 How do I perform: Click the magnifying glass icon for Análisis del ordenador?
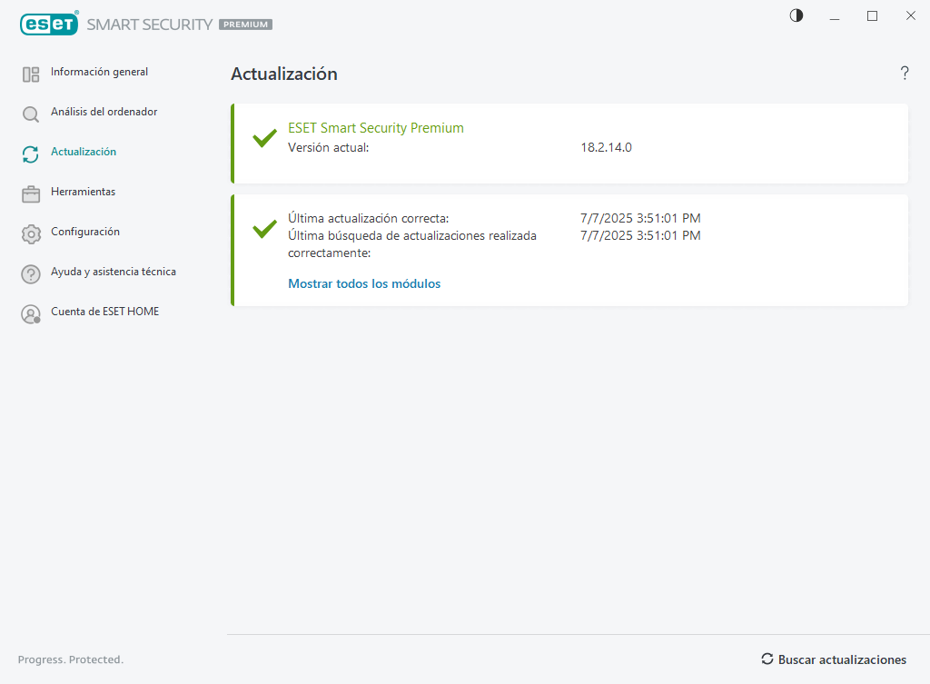[x=30, y=113]
